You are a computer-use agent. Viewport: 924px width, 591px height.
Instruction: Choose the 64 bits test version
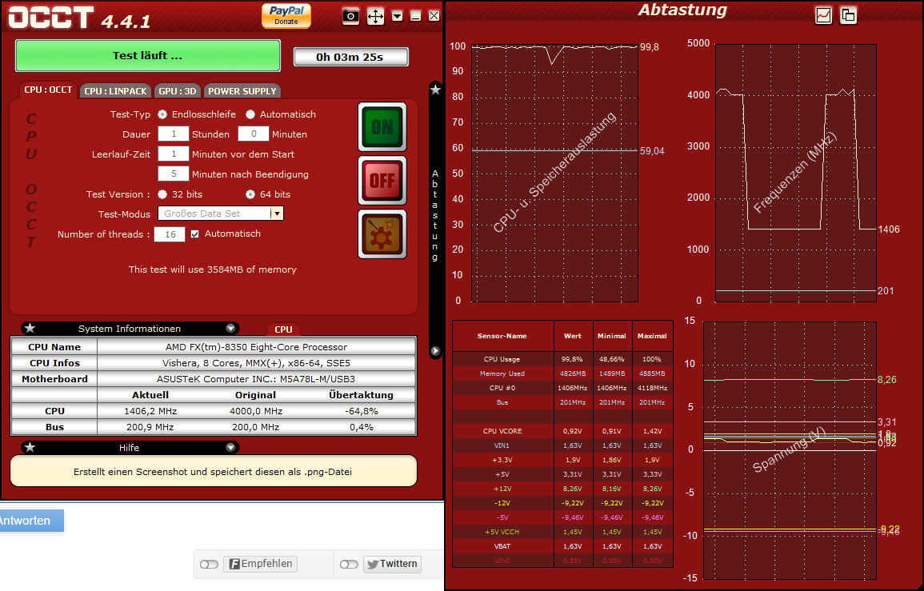tap(250, 194)
